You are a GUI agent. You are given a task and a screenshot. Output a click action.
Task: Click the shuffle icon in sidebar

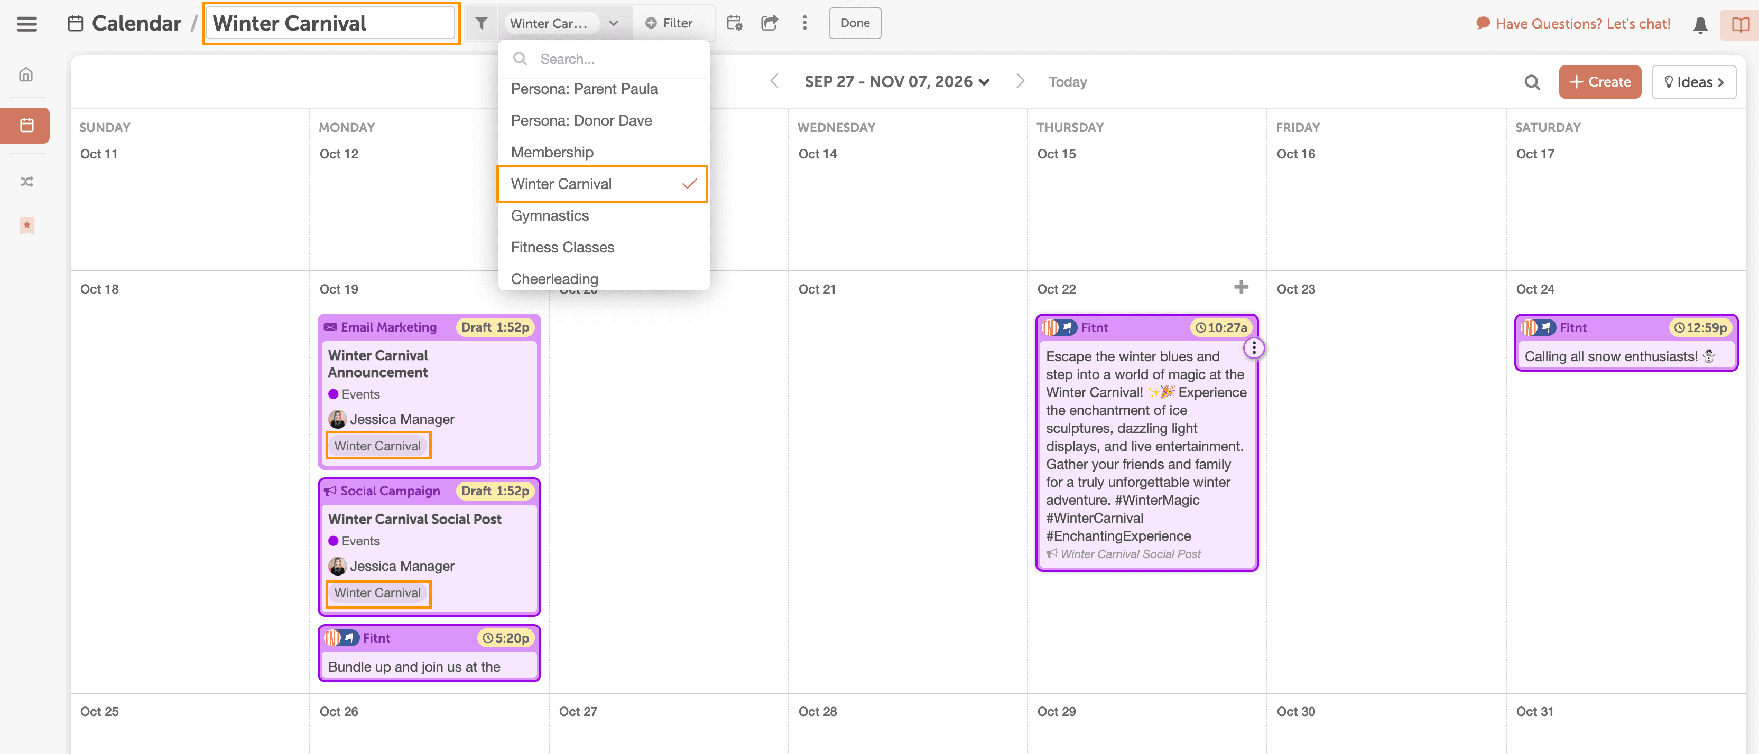26,182
